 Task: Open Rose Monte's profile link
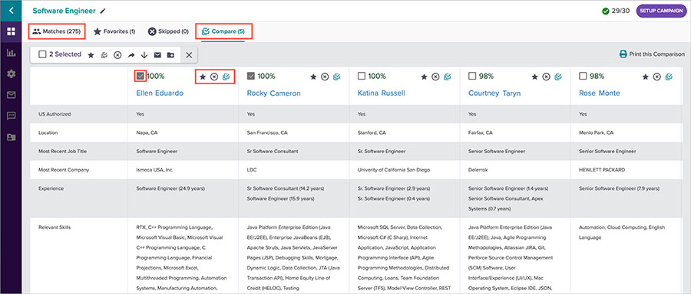tap(600, 93)
